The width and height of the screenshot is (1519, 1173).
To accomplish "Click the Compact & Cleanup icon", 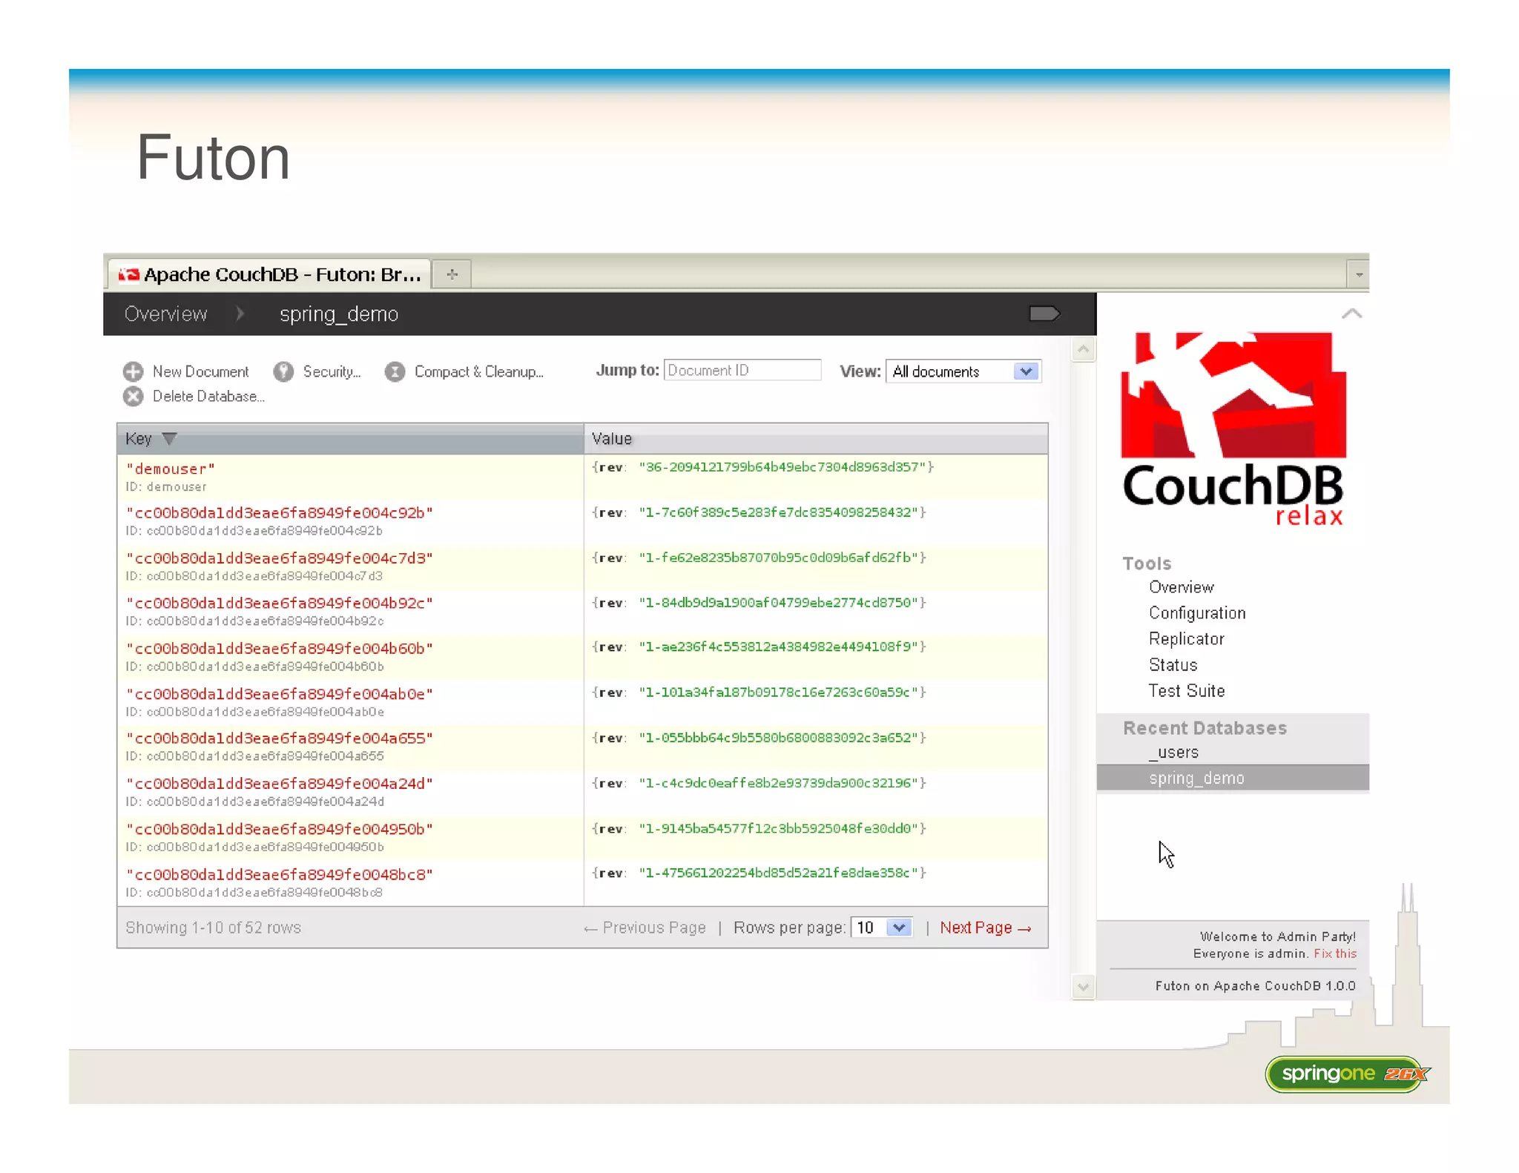I will (x=395, y=371).
